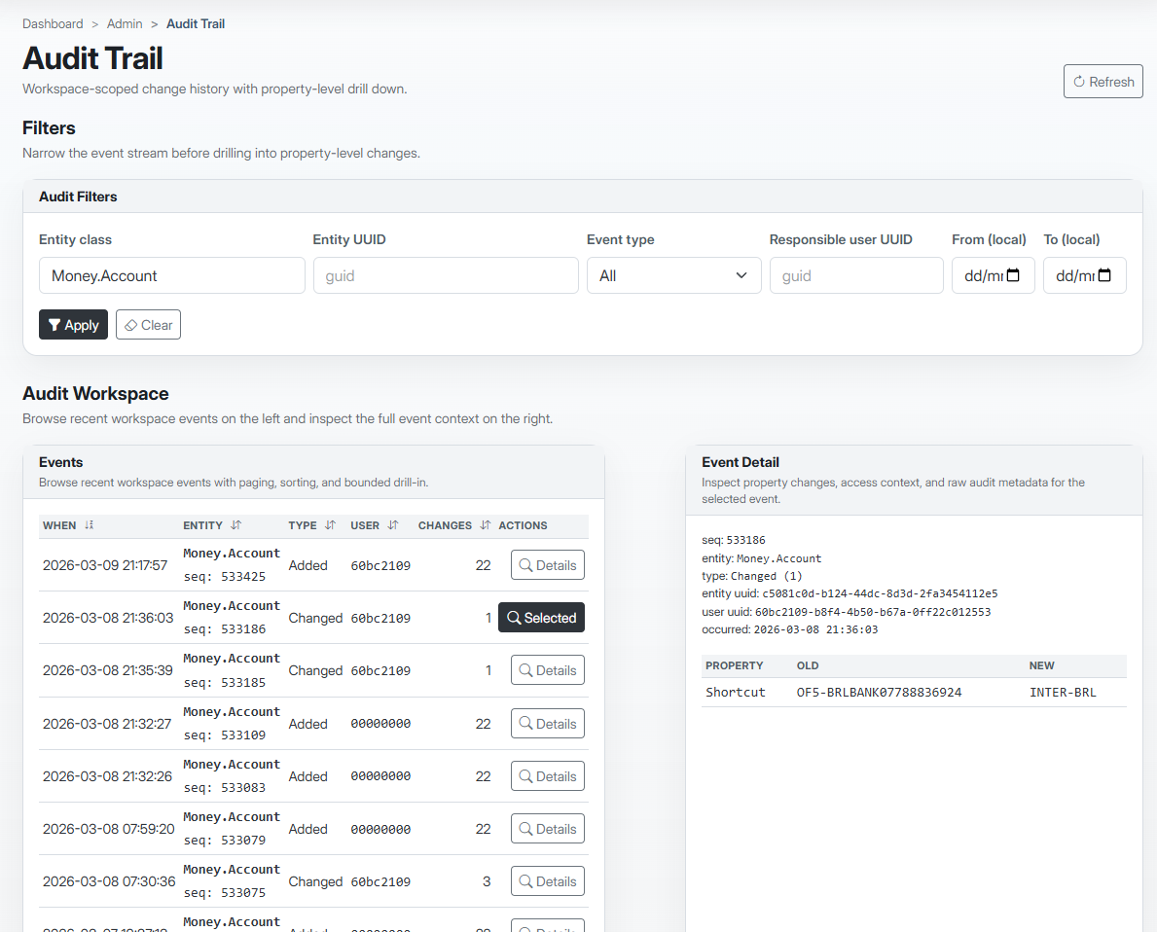Clear the audit filters
Screen dimensions: 1157x932
tap(148, 324)
